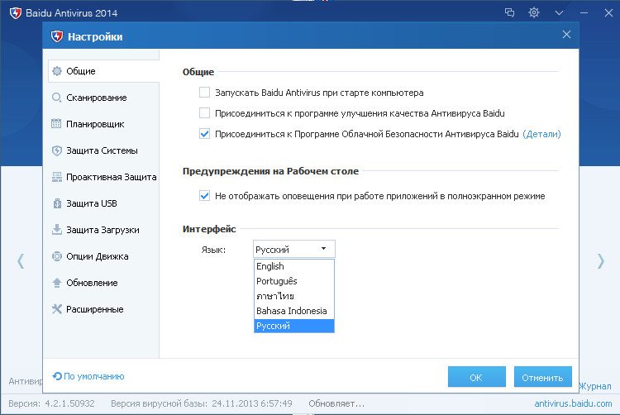This screenshot has height=415, width=620.
Task: Uncheck Не отображать оповещения в полноэкранном режиме
Action: [x=204, y=196]
